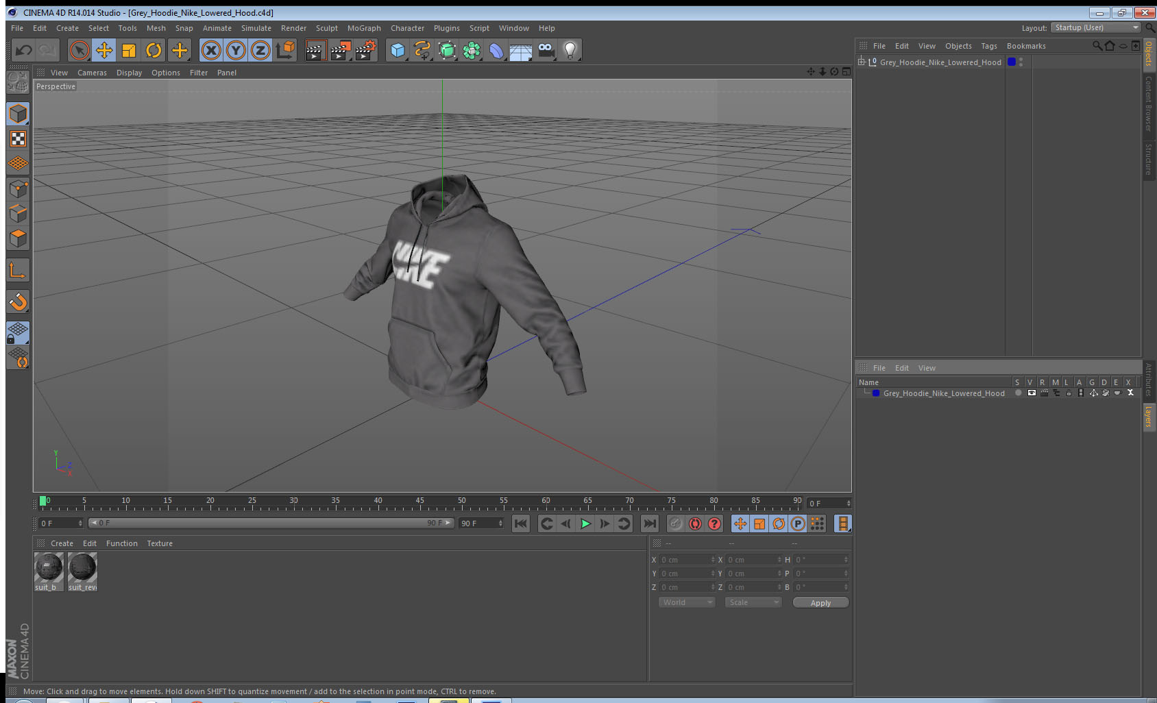Open the Array modeling objects icon
Viewport: 1157px width, 703px height.
coord(472,50)
